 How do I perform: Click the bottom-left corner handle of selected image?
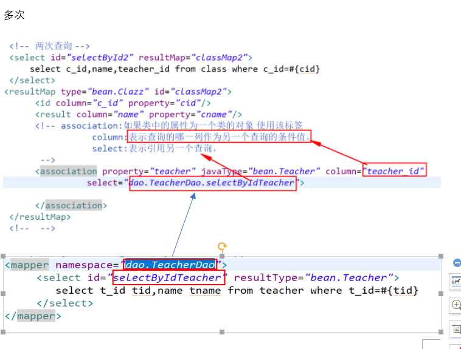pos(3,332)
